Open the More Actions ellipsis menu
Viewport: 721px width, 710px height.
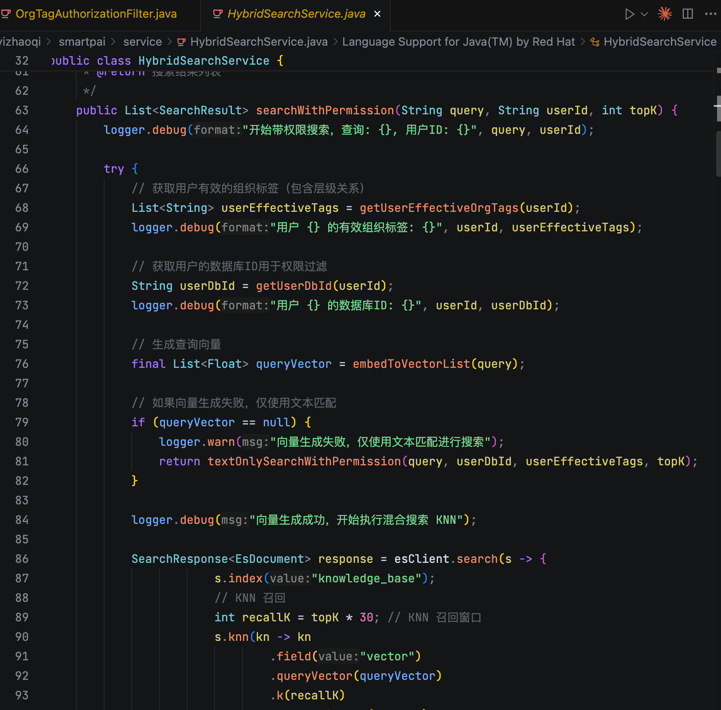click(710, 14)
